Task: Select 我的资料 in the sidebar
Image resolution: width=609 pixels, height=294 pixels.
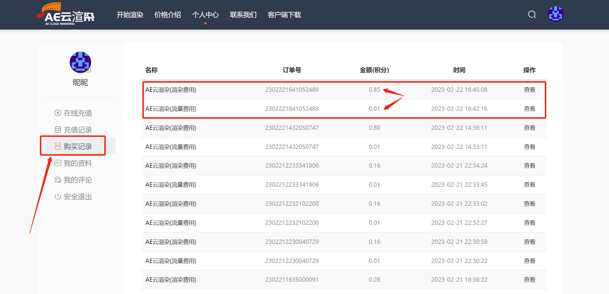Action: pyautogui.click(x=78, y=163)
